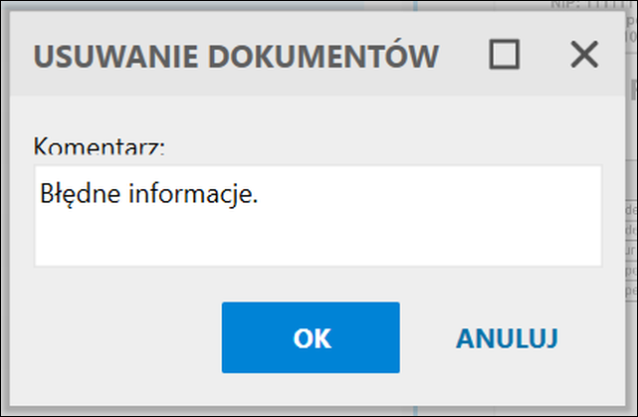Click the text 'Błędne informacje.'
The height and width of the screenshot is (417, 638).
[148, 194]
